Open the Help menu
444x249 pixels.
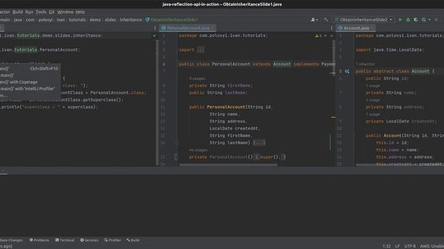click(x=80, y=12)
